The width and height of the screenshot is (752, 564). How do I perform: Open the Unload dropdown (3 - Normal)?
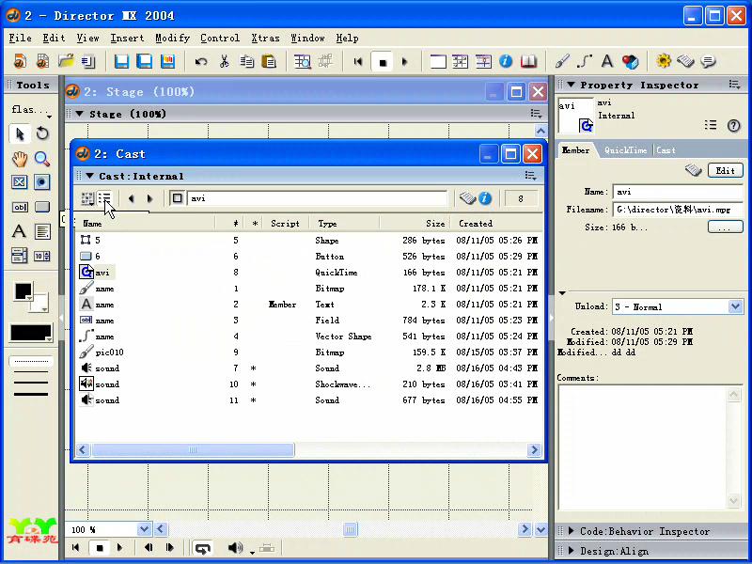coord(735,306)
